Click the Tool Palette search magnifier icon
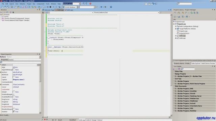216x121 pixels. pos(183,69)
